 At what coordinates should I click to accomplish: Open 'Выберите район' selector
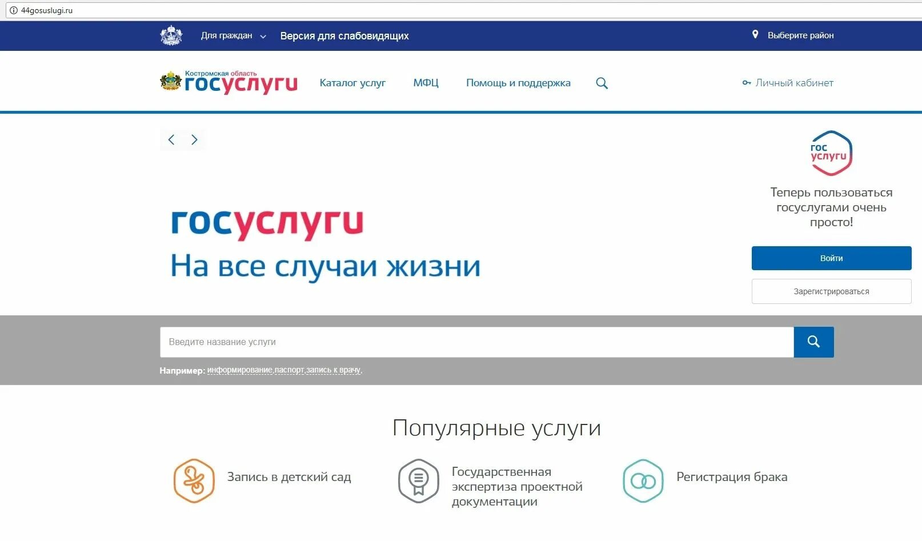tap(800, 35)
